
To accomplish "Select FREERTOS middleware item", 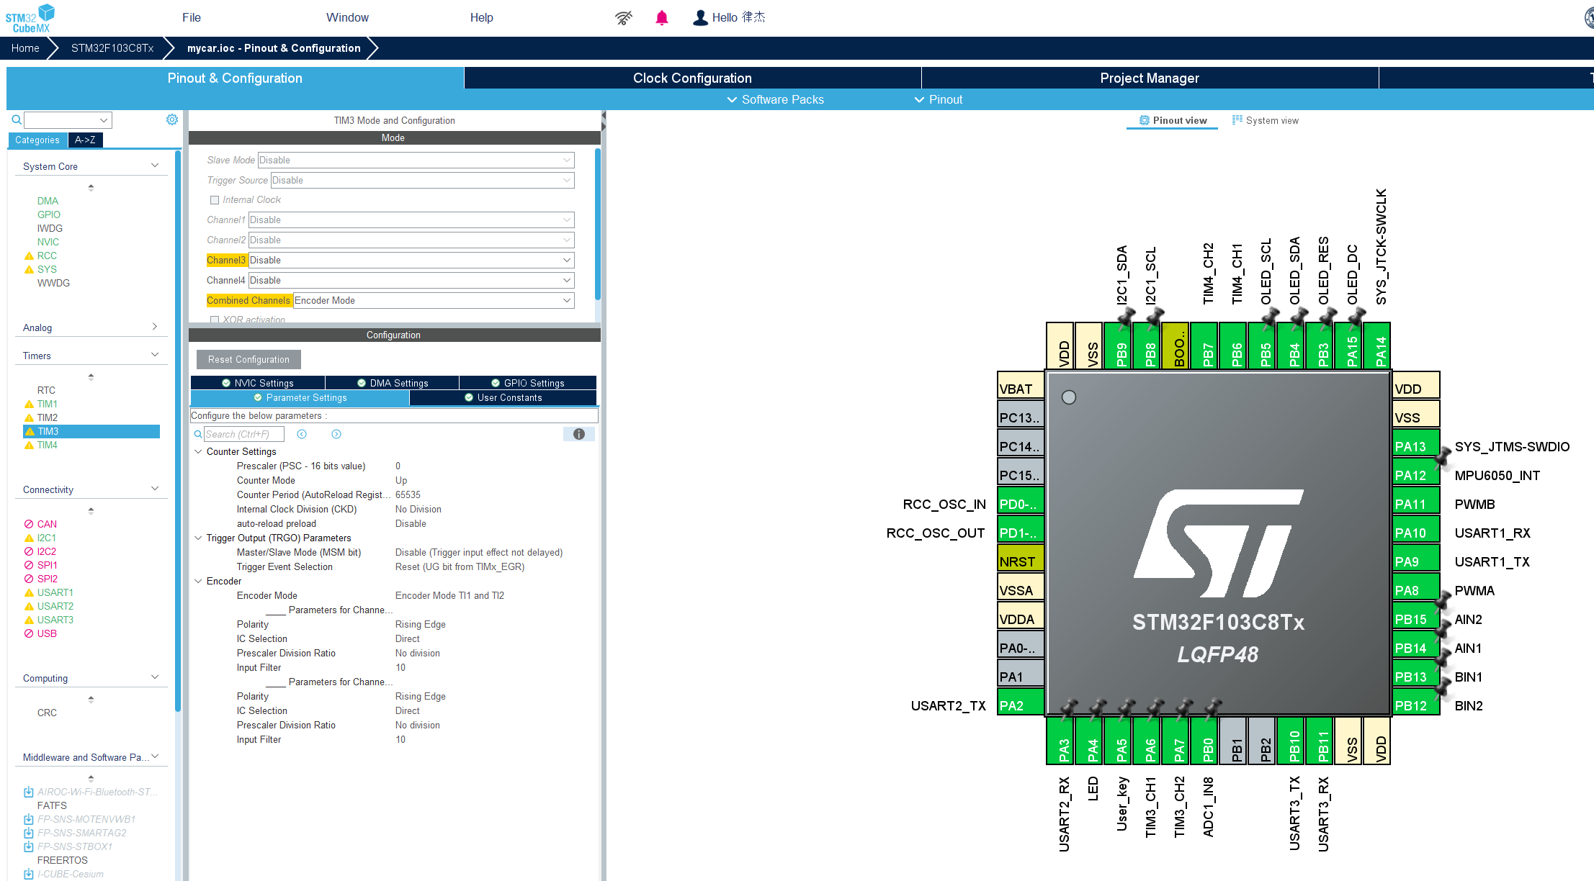I will (x=63, y=860).
